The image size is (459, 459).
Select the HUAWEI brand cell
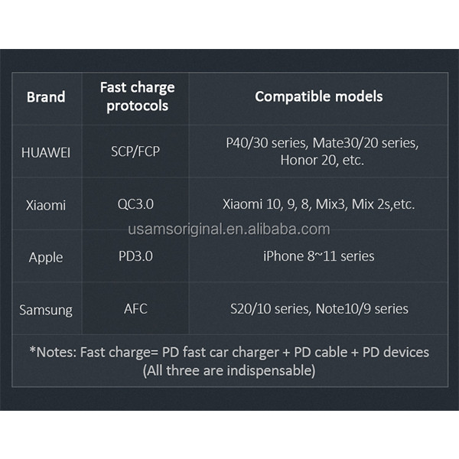tap(46, 152)
